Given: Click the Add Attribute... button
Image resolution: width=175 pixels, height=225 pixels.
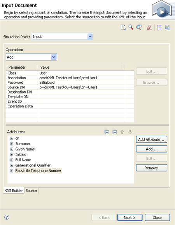Looking at the screenshot, I should [x=151, y=140].
